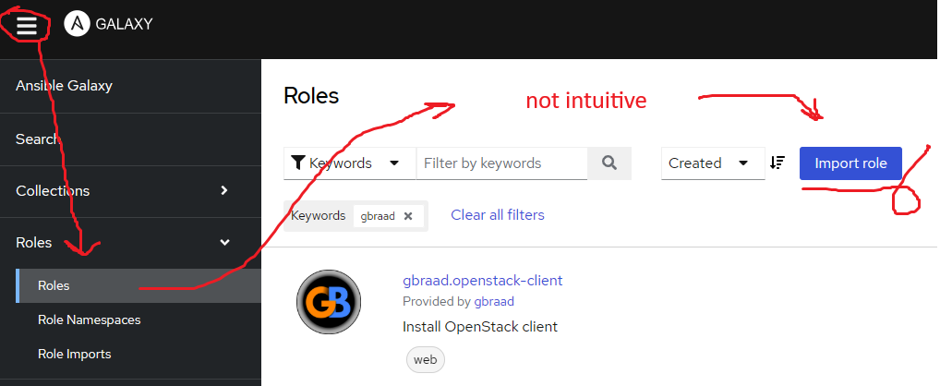
Task: Click the Roles page heading
Action: pyautogui.click(x=311, y=95)
